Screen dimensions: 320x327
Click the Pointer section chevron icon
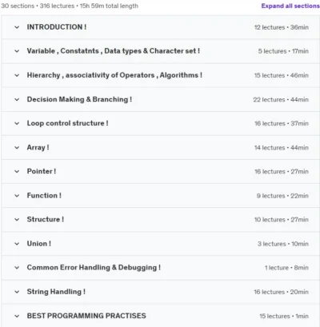pos(17,171)
